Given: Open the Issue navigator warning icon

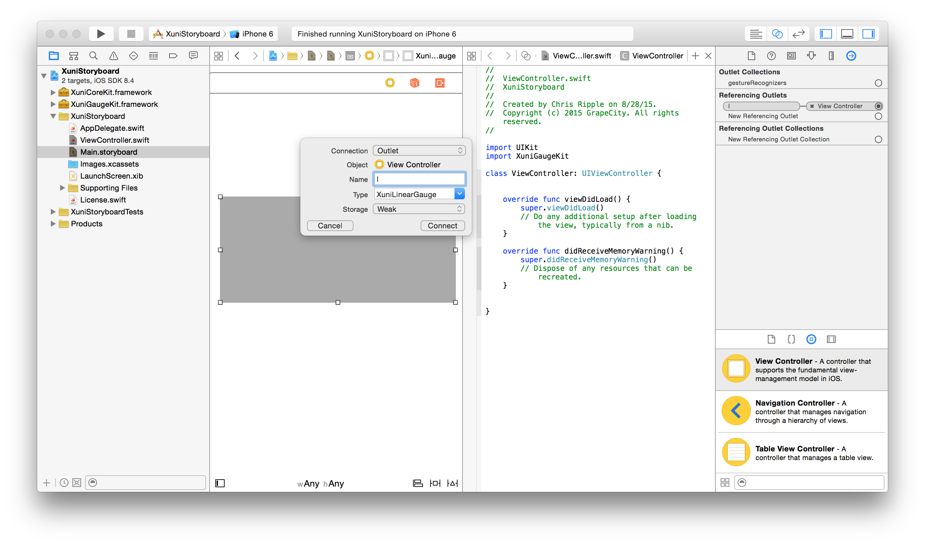Looking at the screenshot, I should point(114,56).
